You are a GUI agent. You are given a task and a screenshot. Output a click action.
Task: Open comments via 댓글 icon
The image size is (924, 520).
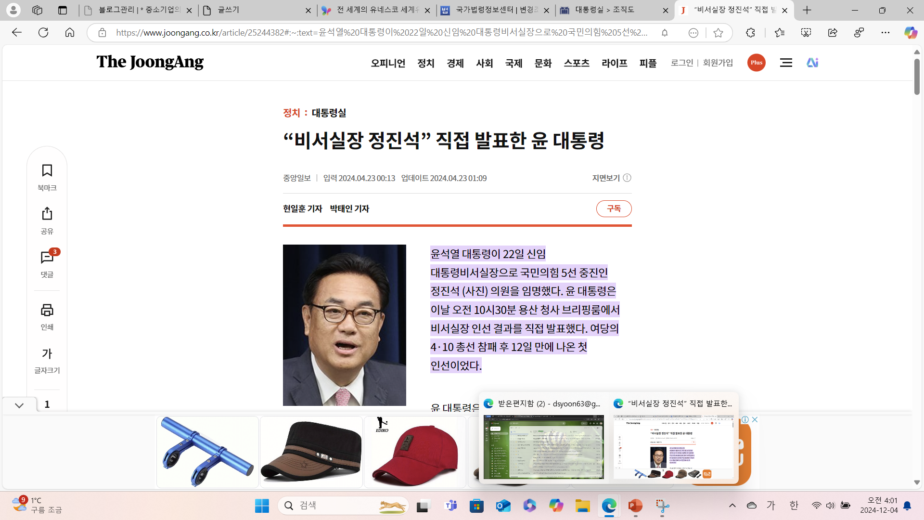[47, 258]
